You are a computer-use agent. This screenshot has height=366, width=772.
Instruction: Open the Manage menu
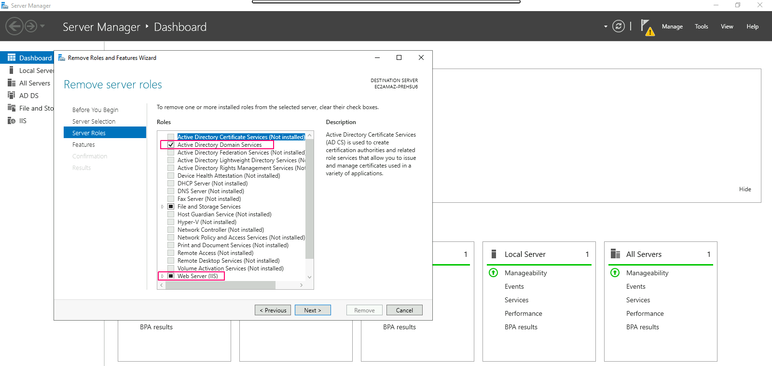point(672,27)
